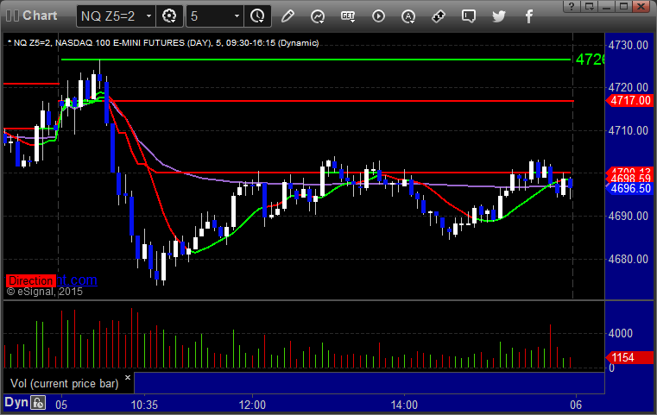Click the 4720.00 price axis label

tap(629, 87)
